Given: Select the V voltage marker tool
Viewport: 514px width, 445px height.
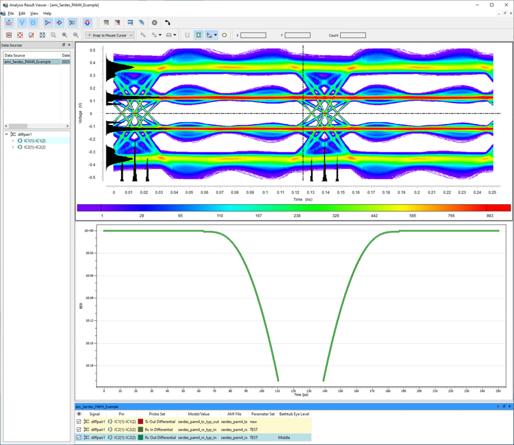Looking at the screenshot, I should pos(22,23).
